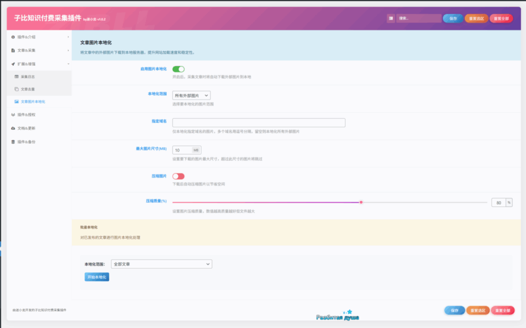Disable the 启用图片本地化 toggle
The image size is (526, 328).
tap(178, 69)
